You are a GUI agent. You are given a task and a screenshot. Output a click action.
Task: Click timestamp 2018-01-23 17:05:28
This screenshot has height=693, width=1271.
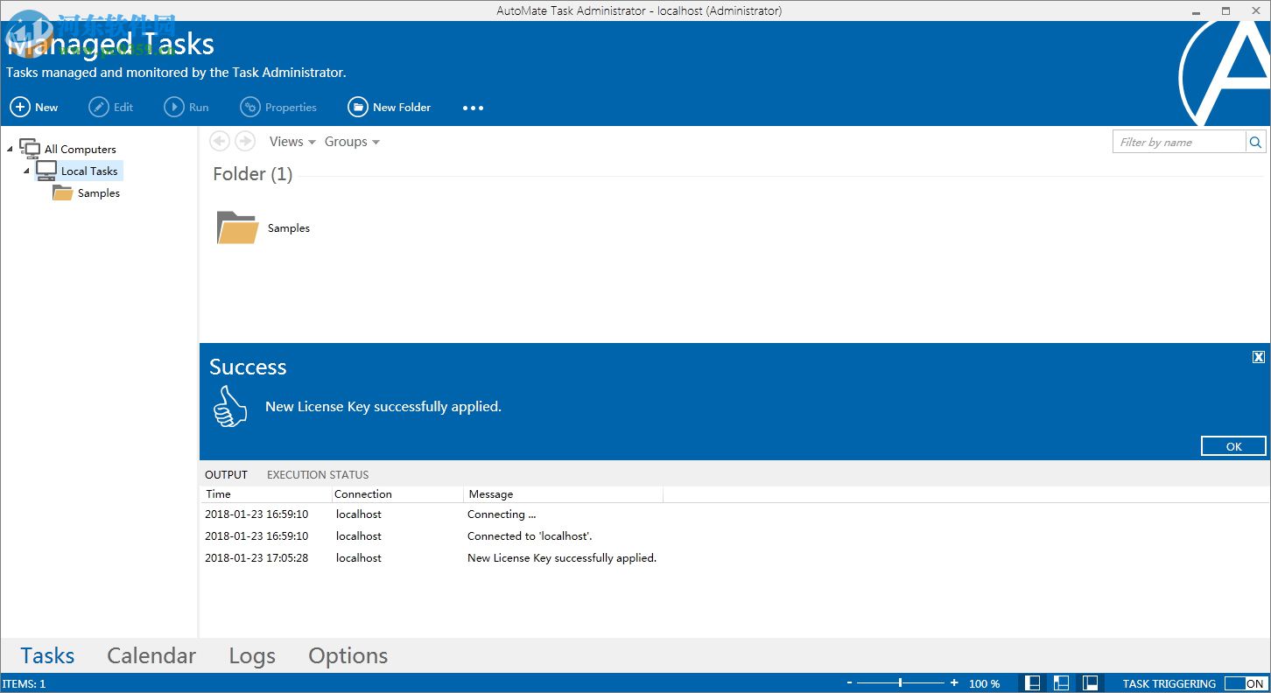(256, 557)
